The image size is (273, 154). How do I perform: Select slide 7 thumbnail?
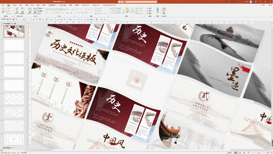click(14, 112)
